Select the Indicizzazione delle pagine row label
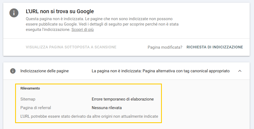The height and width of the screenshot is (129, 254). tap(45, 71)
